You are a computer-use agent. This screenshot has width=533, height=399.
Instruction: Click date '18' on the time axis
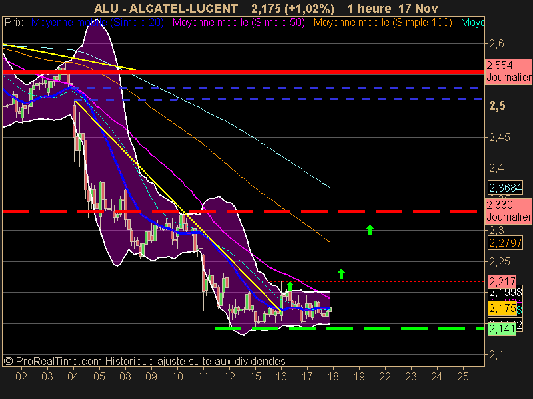coord(333,376)
